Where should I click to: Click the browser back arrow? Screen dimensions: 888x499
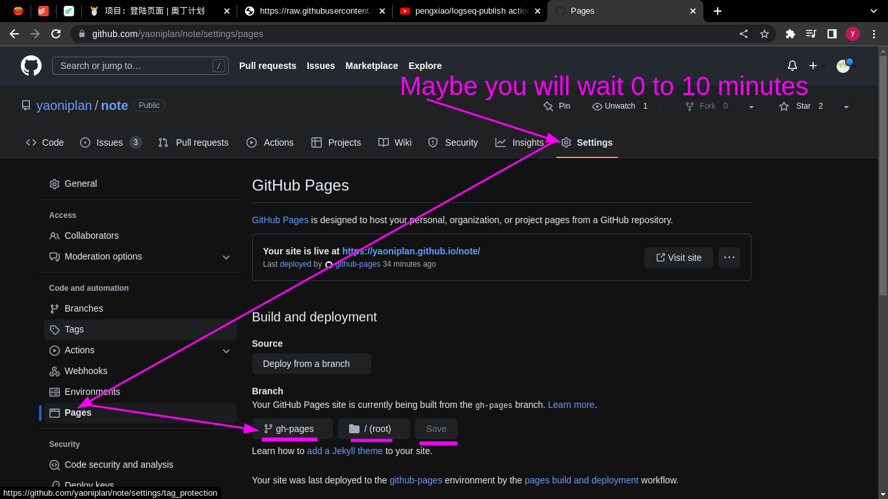click(x=14, y=34)
